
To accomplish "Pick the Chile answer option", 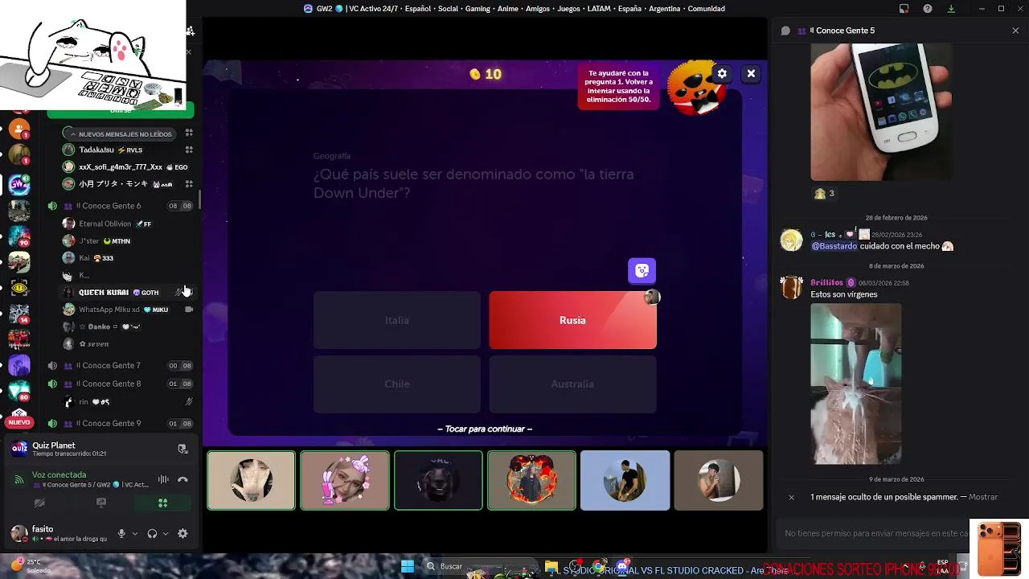I will point(396,384).
